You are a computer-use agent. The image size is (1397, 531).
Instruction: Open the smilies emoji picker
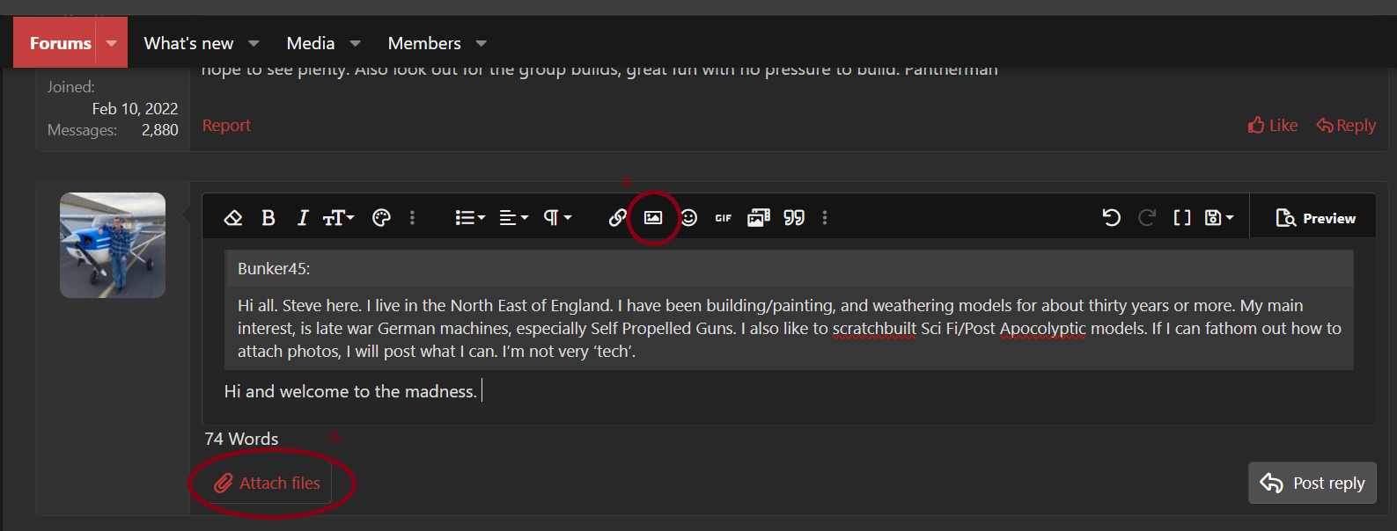tap(688, 218)
